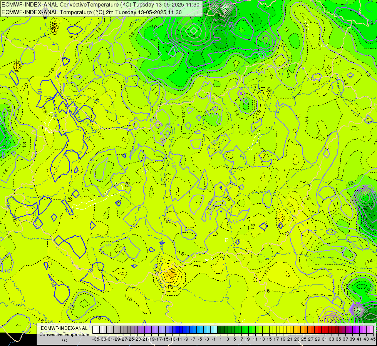Image resolution: width=377 pixels, height=346 pixels.
Task: Pick the violet swatch above label 39
Action: 354,329
